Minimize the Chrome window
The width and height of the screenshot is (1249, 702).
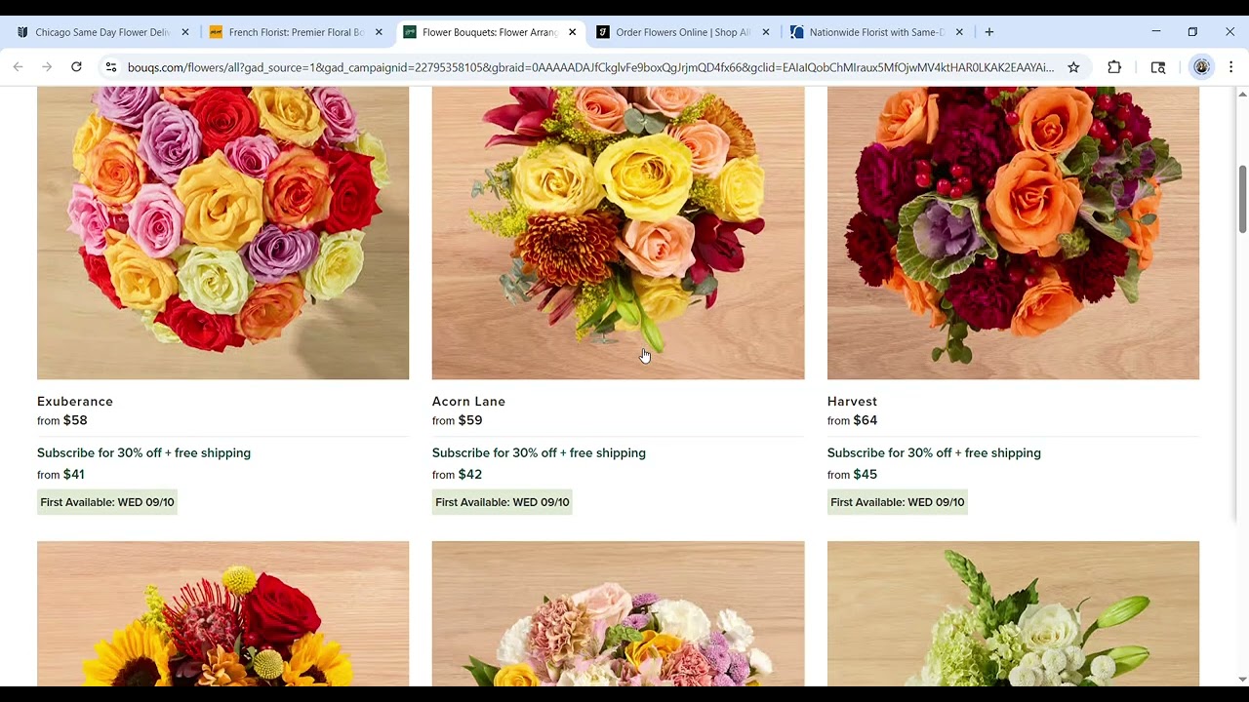click(x=1156, y=32)
